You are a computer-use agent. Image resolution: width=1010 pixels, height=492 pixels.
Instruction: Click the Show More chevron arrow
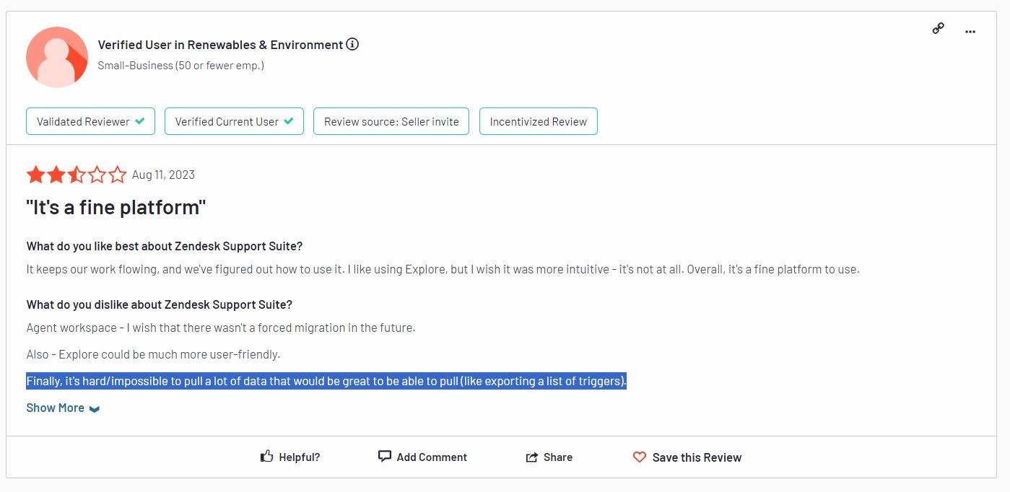(x=95, y=409)
